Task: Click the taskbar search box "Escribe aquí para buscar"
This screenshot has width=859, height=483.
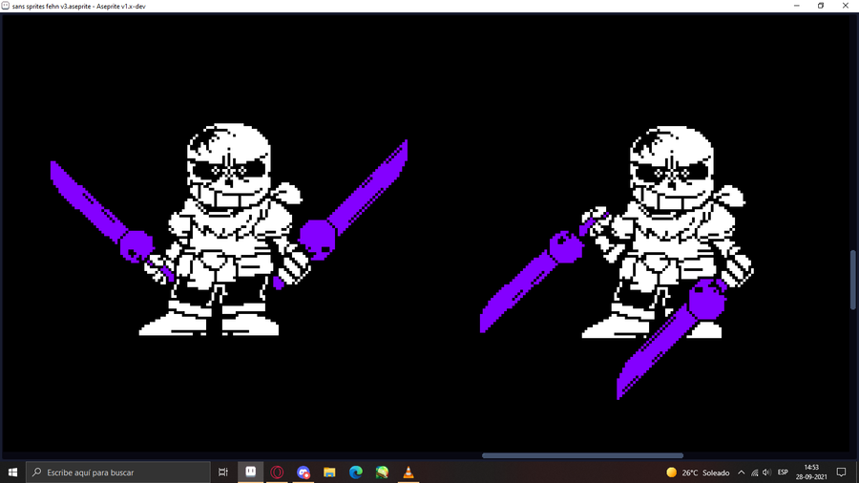Action: click(117, 472)
